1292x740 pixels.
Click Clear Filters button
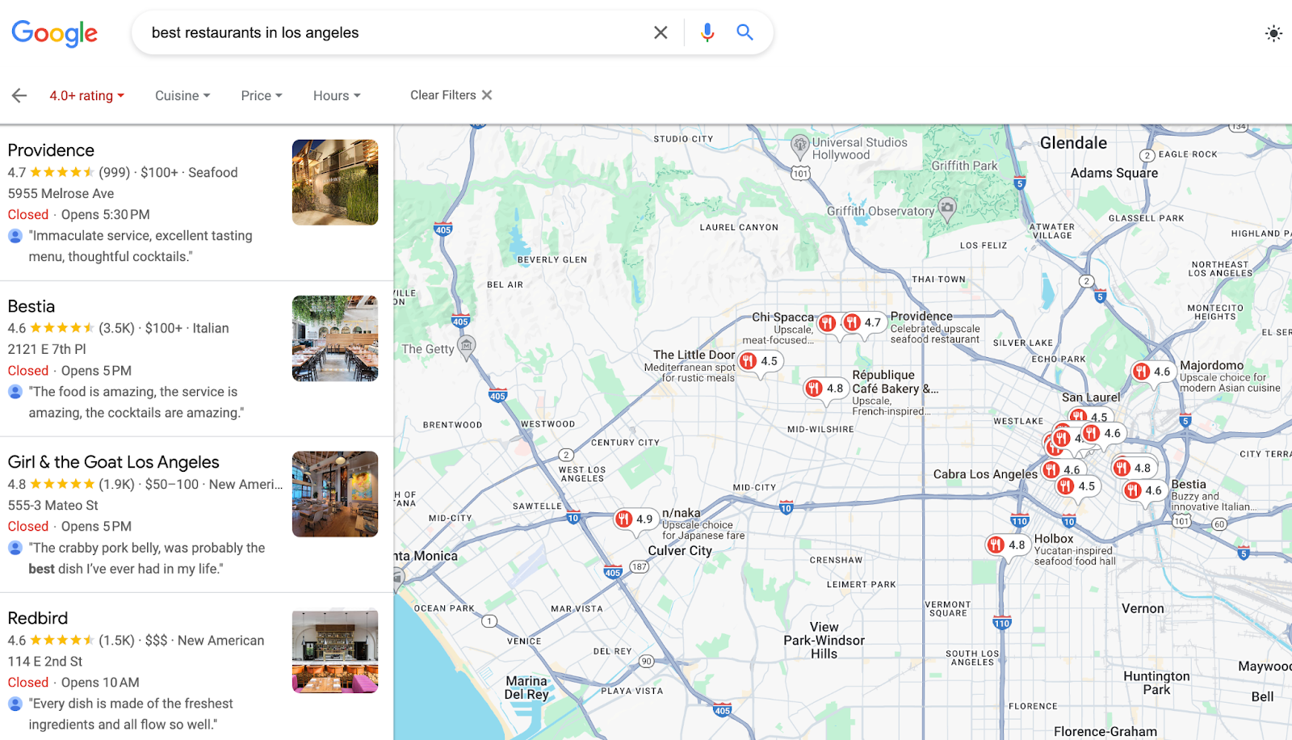451,95
